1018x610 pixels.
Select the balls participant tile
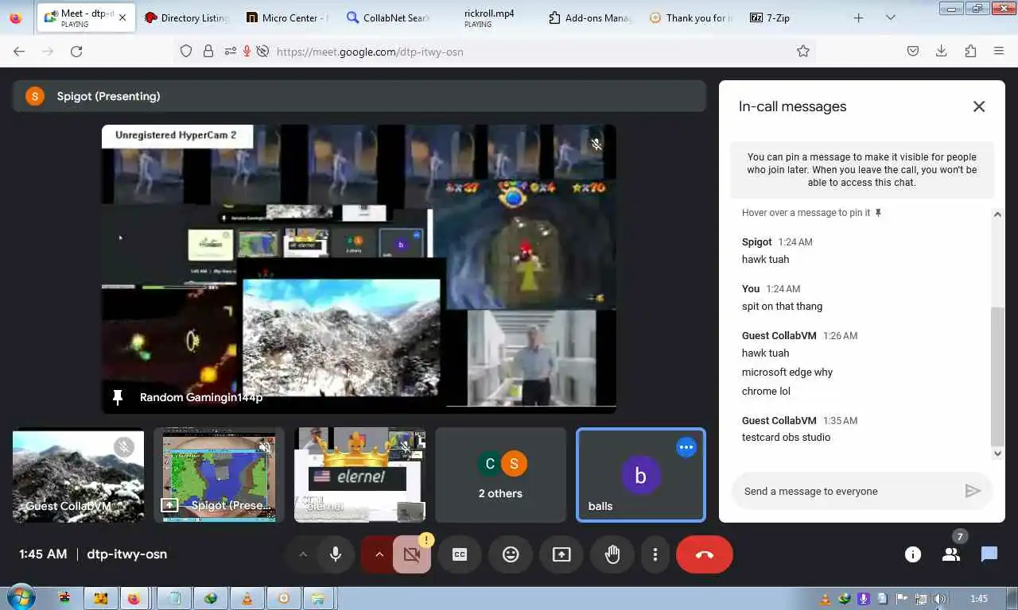tap(640, 475)
